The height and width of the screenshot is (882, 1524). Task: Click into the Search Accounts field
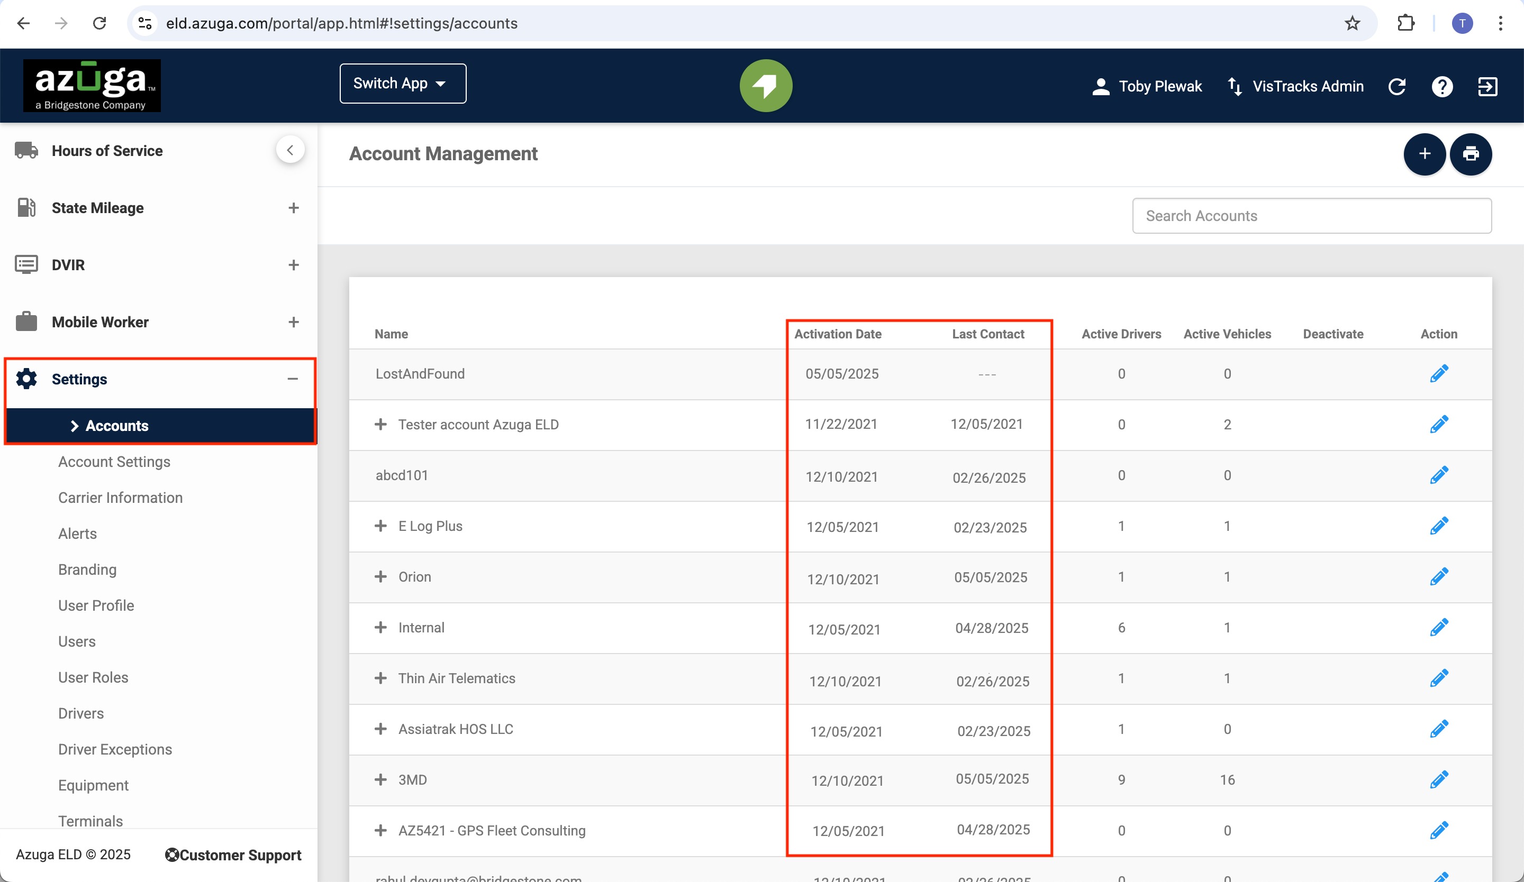coord(1312,216)
